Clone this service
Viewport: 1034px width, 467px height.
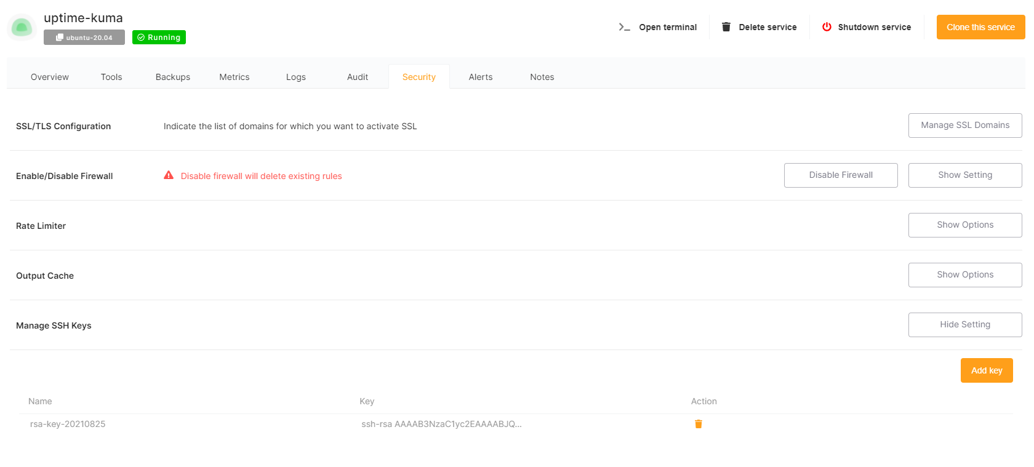(x=980, y=27)
